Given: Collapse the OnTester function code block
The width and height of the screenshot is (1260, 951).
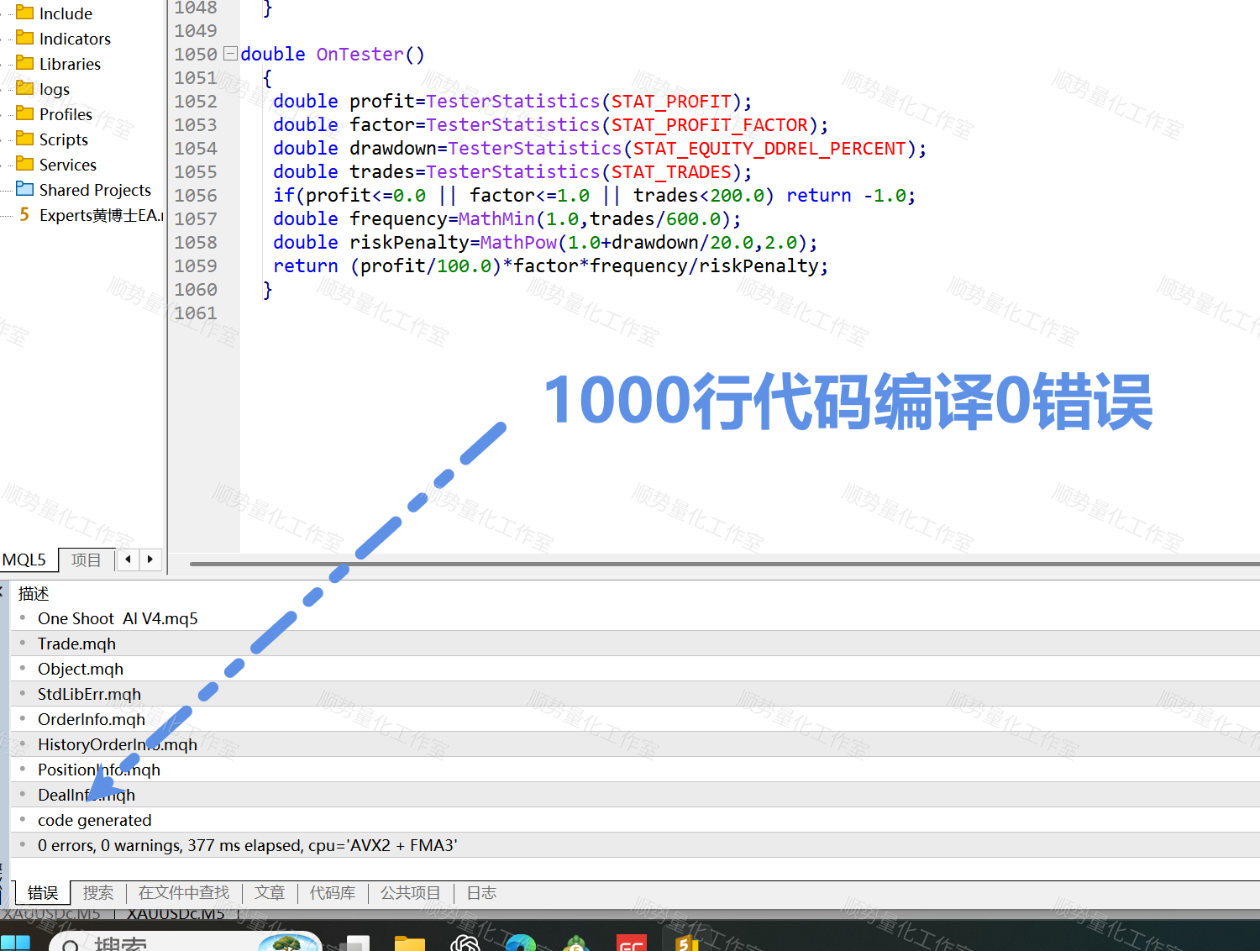Looking at the screenshot, I should tap(230, 54).
